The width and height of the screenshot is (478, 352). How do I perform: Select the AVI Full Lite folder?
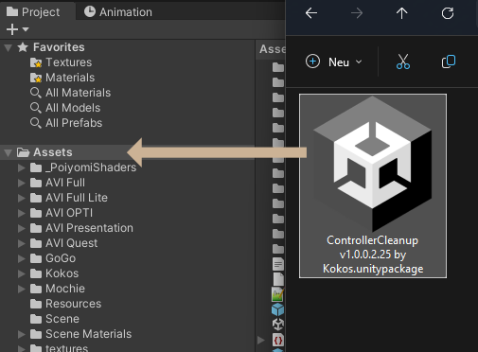pyautogui.click(x=69, y=198)
